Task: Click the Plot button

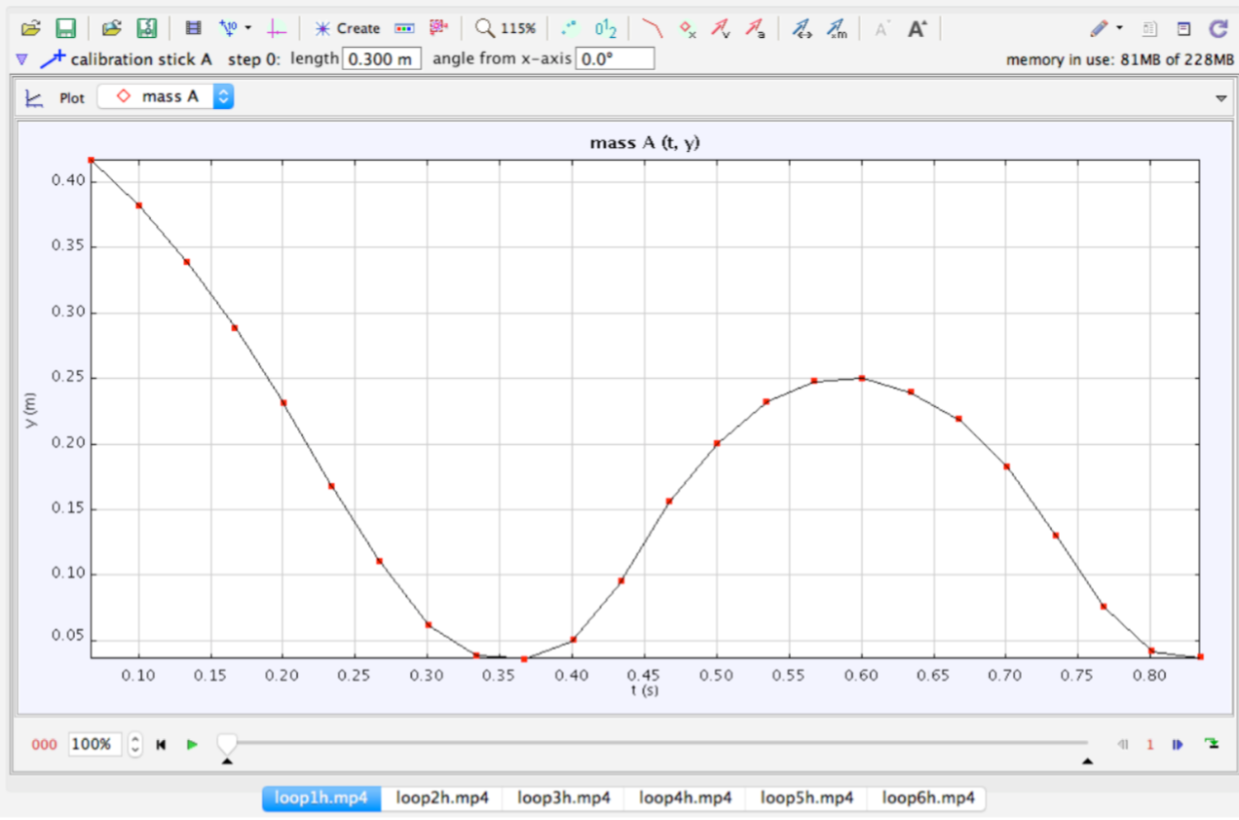Action: (x=72, y=98)
